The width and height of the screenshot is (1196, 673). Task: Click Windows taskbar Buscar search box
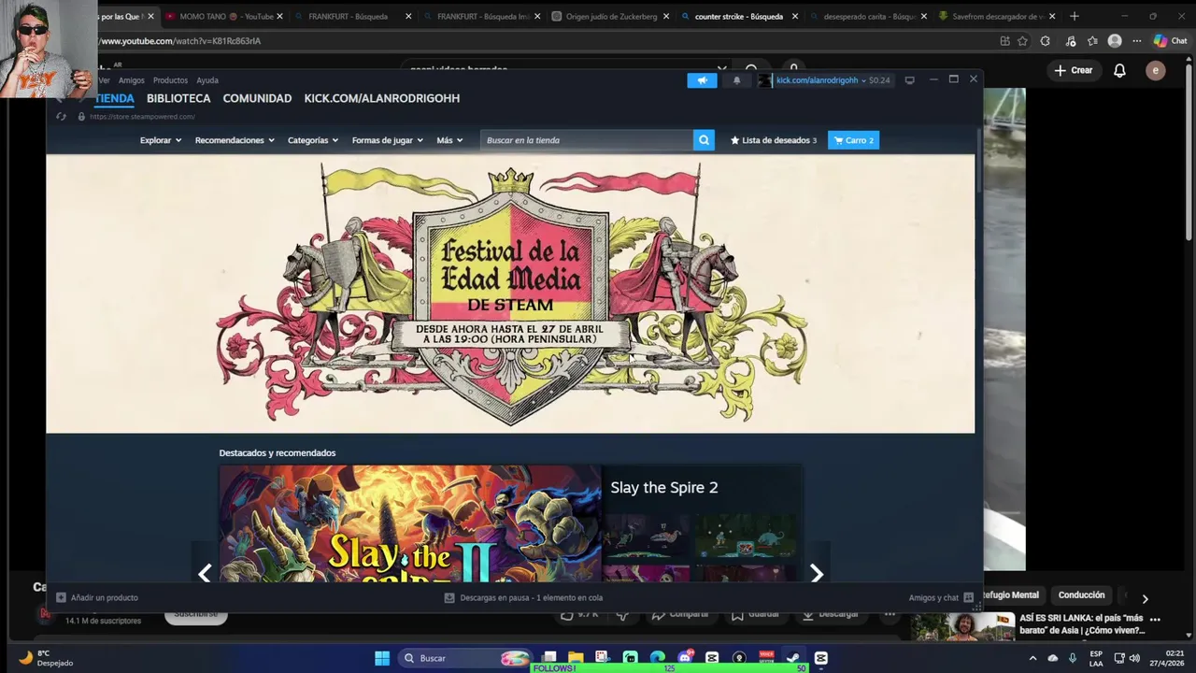pos(464,658)
